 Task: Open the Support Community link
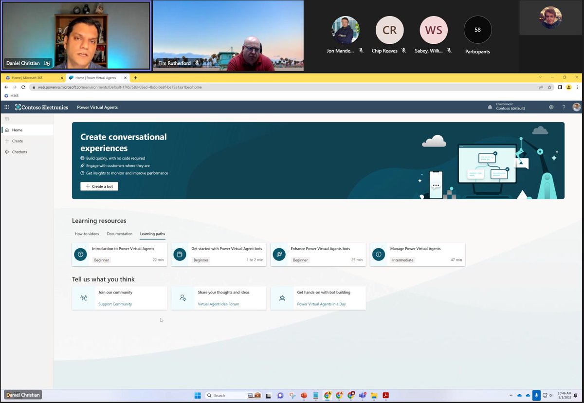pyautogui.click(x=115, y=304)
